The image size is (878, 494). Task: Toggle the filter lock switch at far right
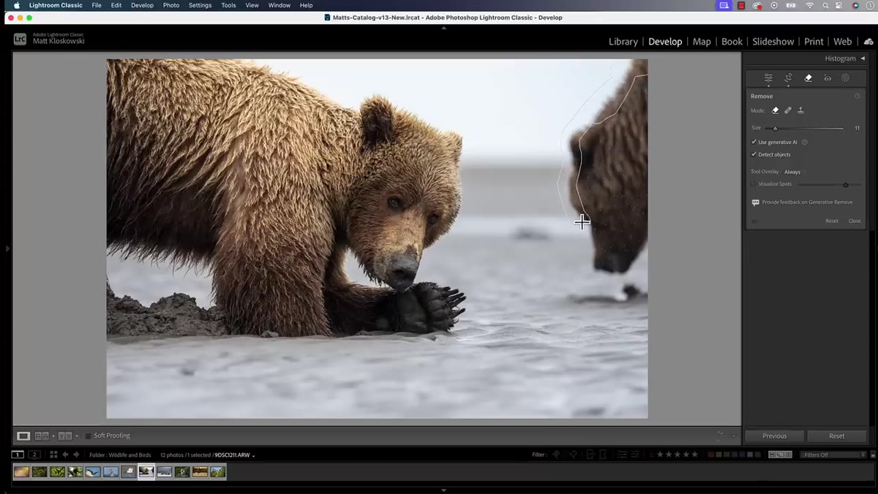coord(871,455)
